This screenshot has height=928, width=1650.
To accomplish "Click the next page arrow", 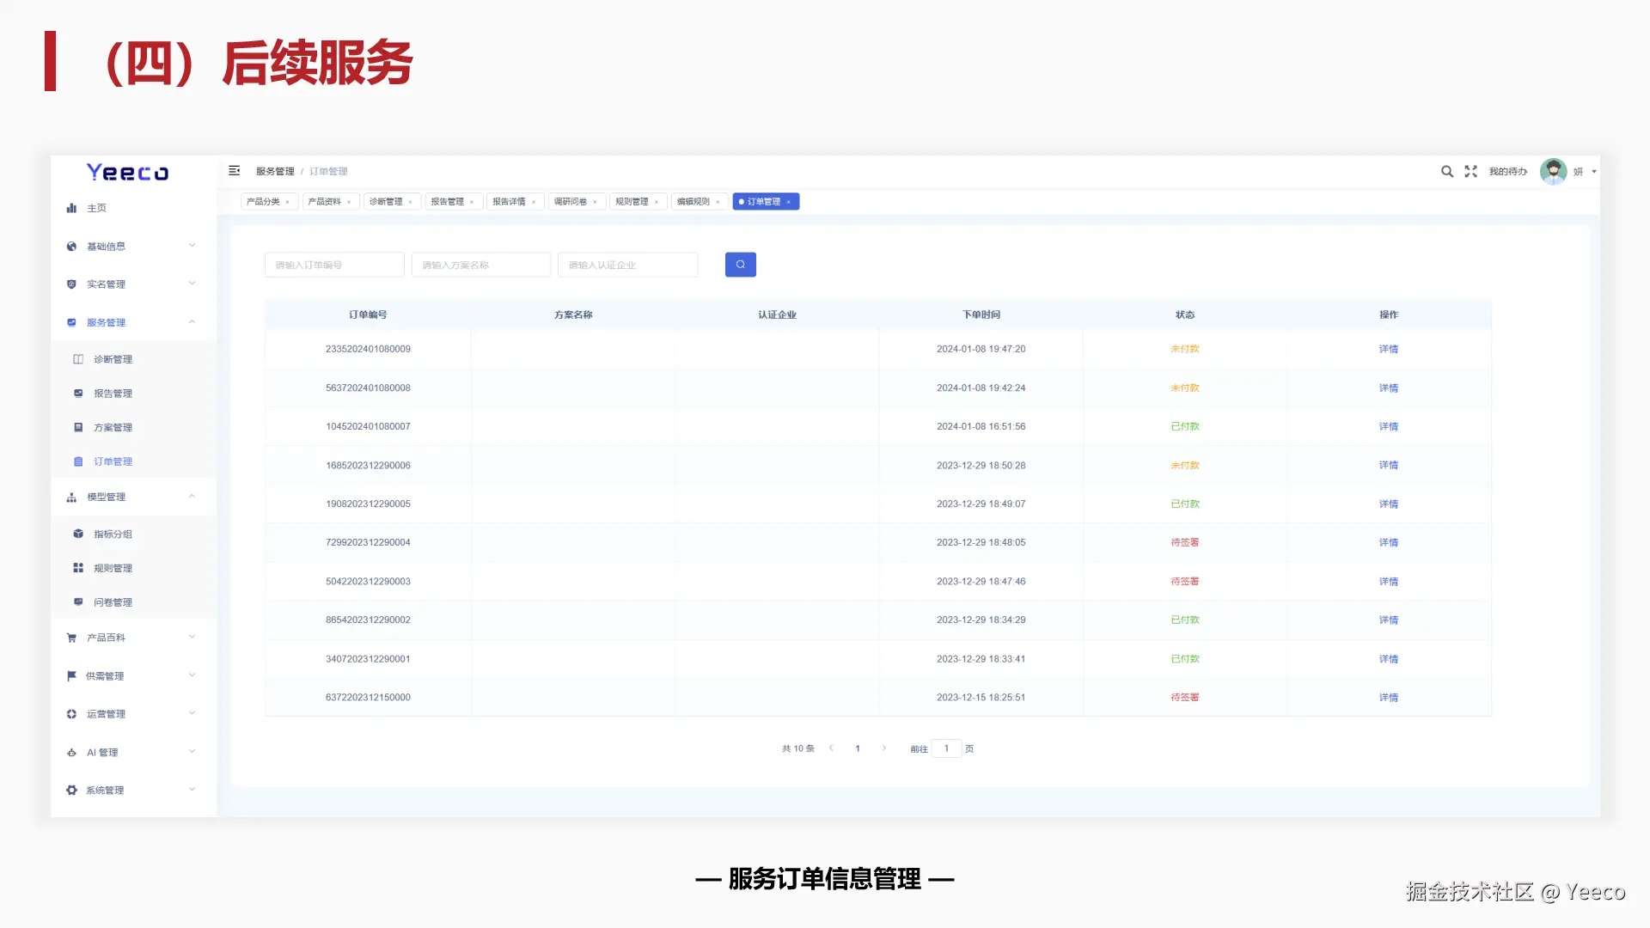I will [883, 748].
